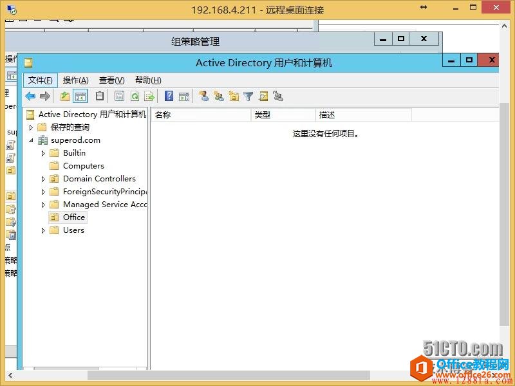
Task: Open Properties via the toolbar properties icon
Action: (x=119, y=96)
